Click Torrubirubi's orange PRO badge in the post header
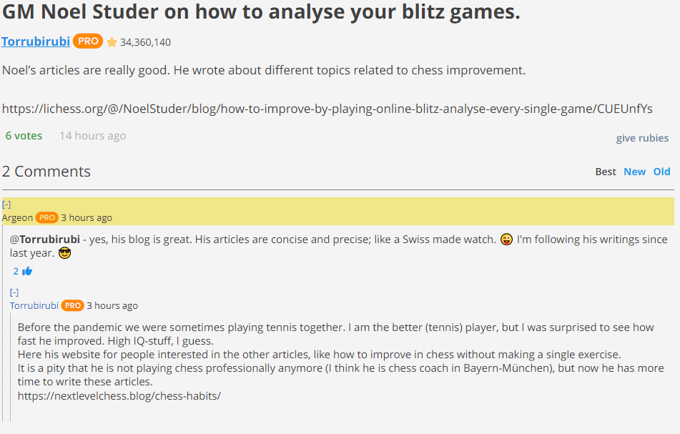Screen dimensions: 680x434 click(88, 41)
